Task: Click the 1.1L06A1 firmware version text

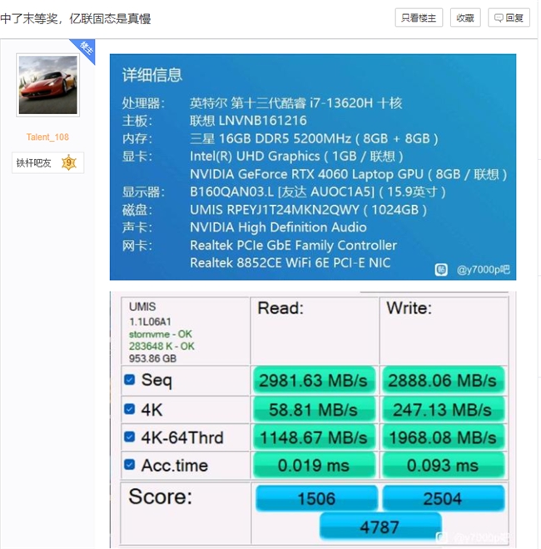Action: pyautogui.click(x=150, y=322)
